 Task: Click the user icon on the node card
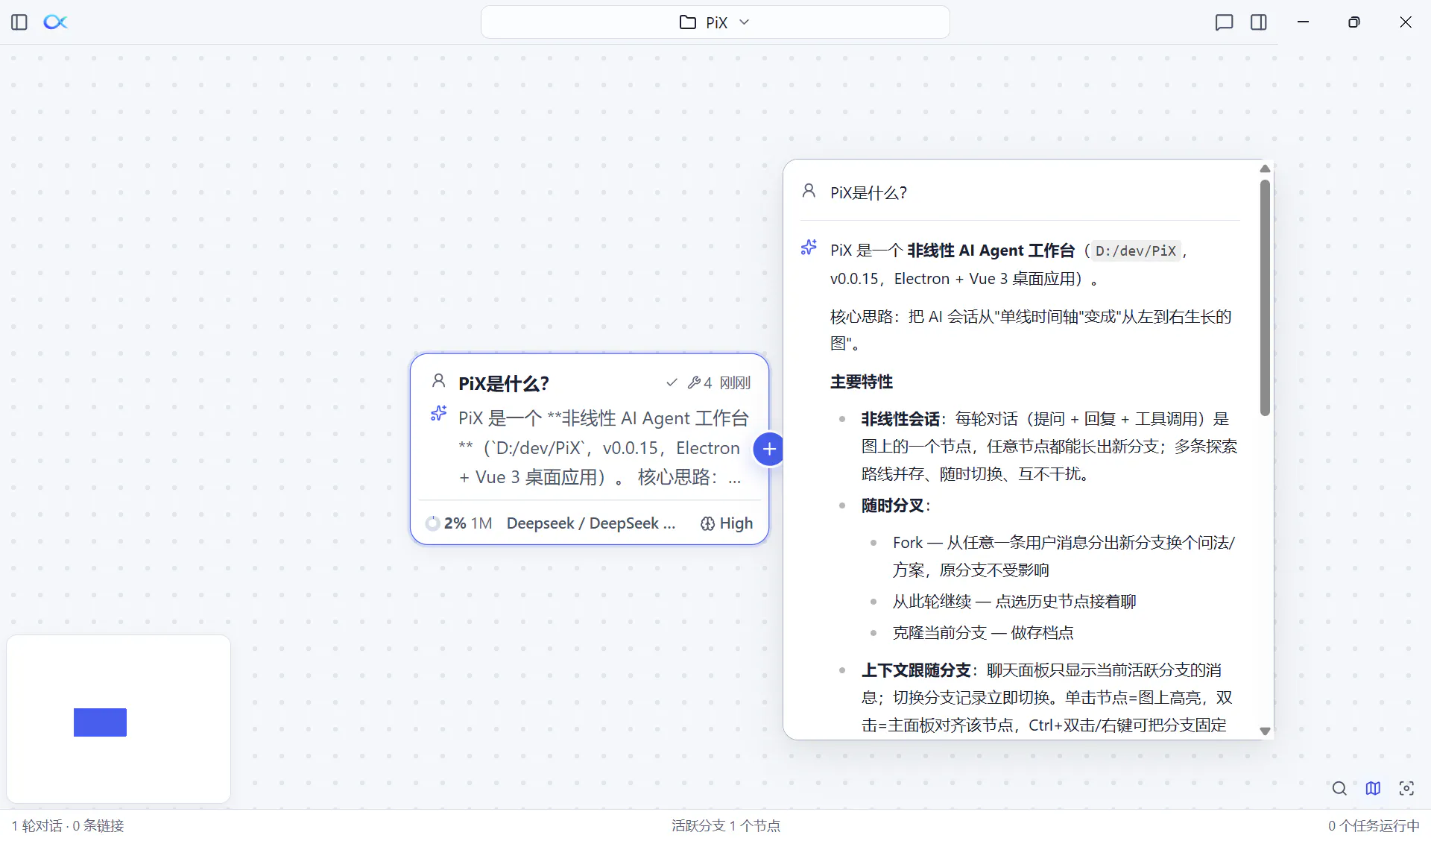point(439,382)
